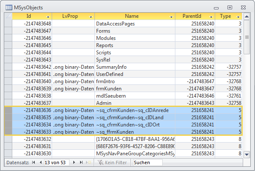Go to the previous record
The height and width of the screenshot is (171, 255).
click(x=41, y=163)
